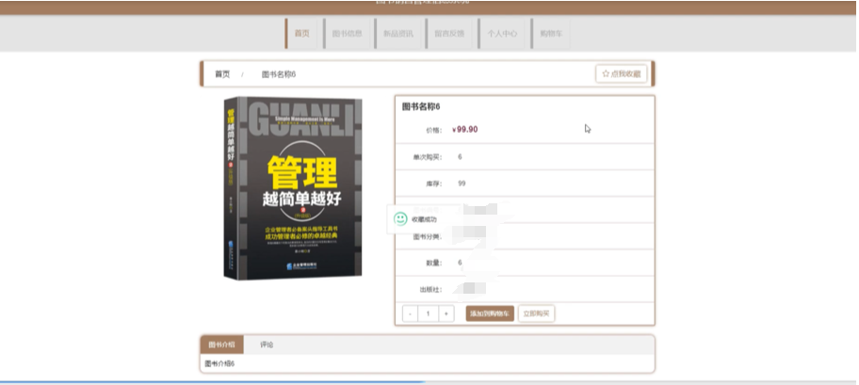
Task: Open the 个人中心 navigation tab
Action: [502, 33]
